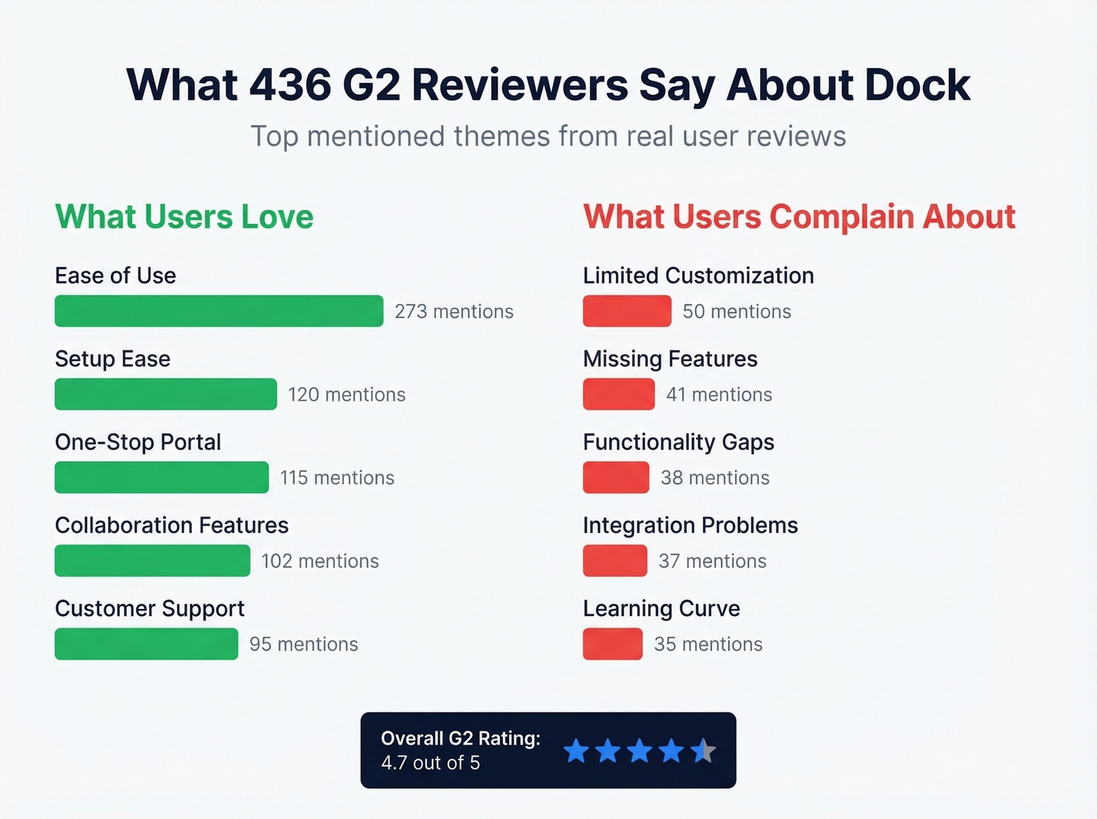Click the second star in the rating
Image resolution: width=1097 pixels, height=819 pixels.
[x=609, y=751]
